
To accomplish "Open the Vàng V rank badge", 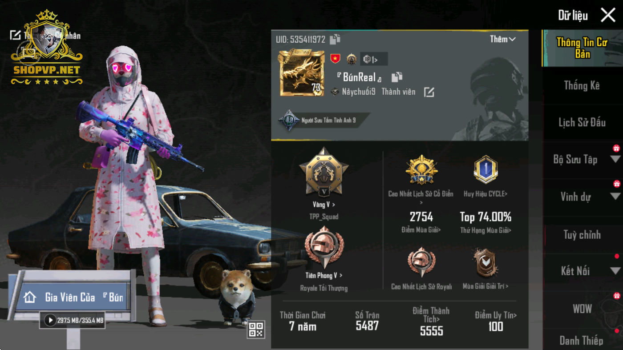I will pyautogui.click(x=324, y=173).
